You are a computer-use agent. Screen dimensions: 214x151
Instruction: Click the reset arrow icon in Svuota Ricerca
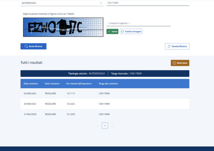point(169,46)
